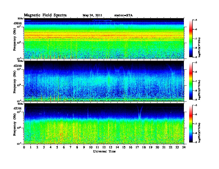Click the "12" tick on the time axis
Screen dimensions: 219x169
click(x=104, y=147)
